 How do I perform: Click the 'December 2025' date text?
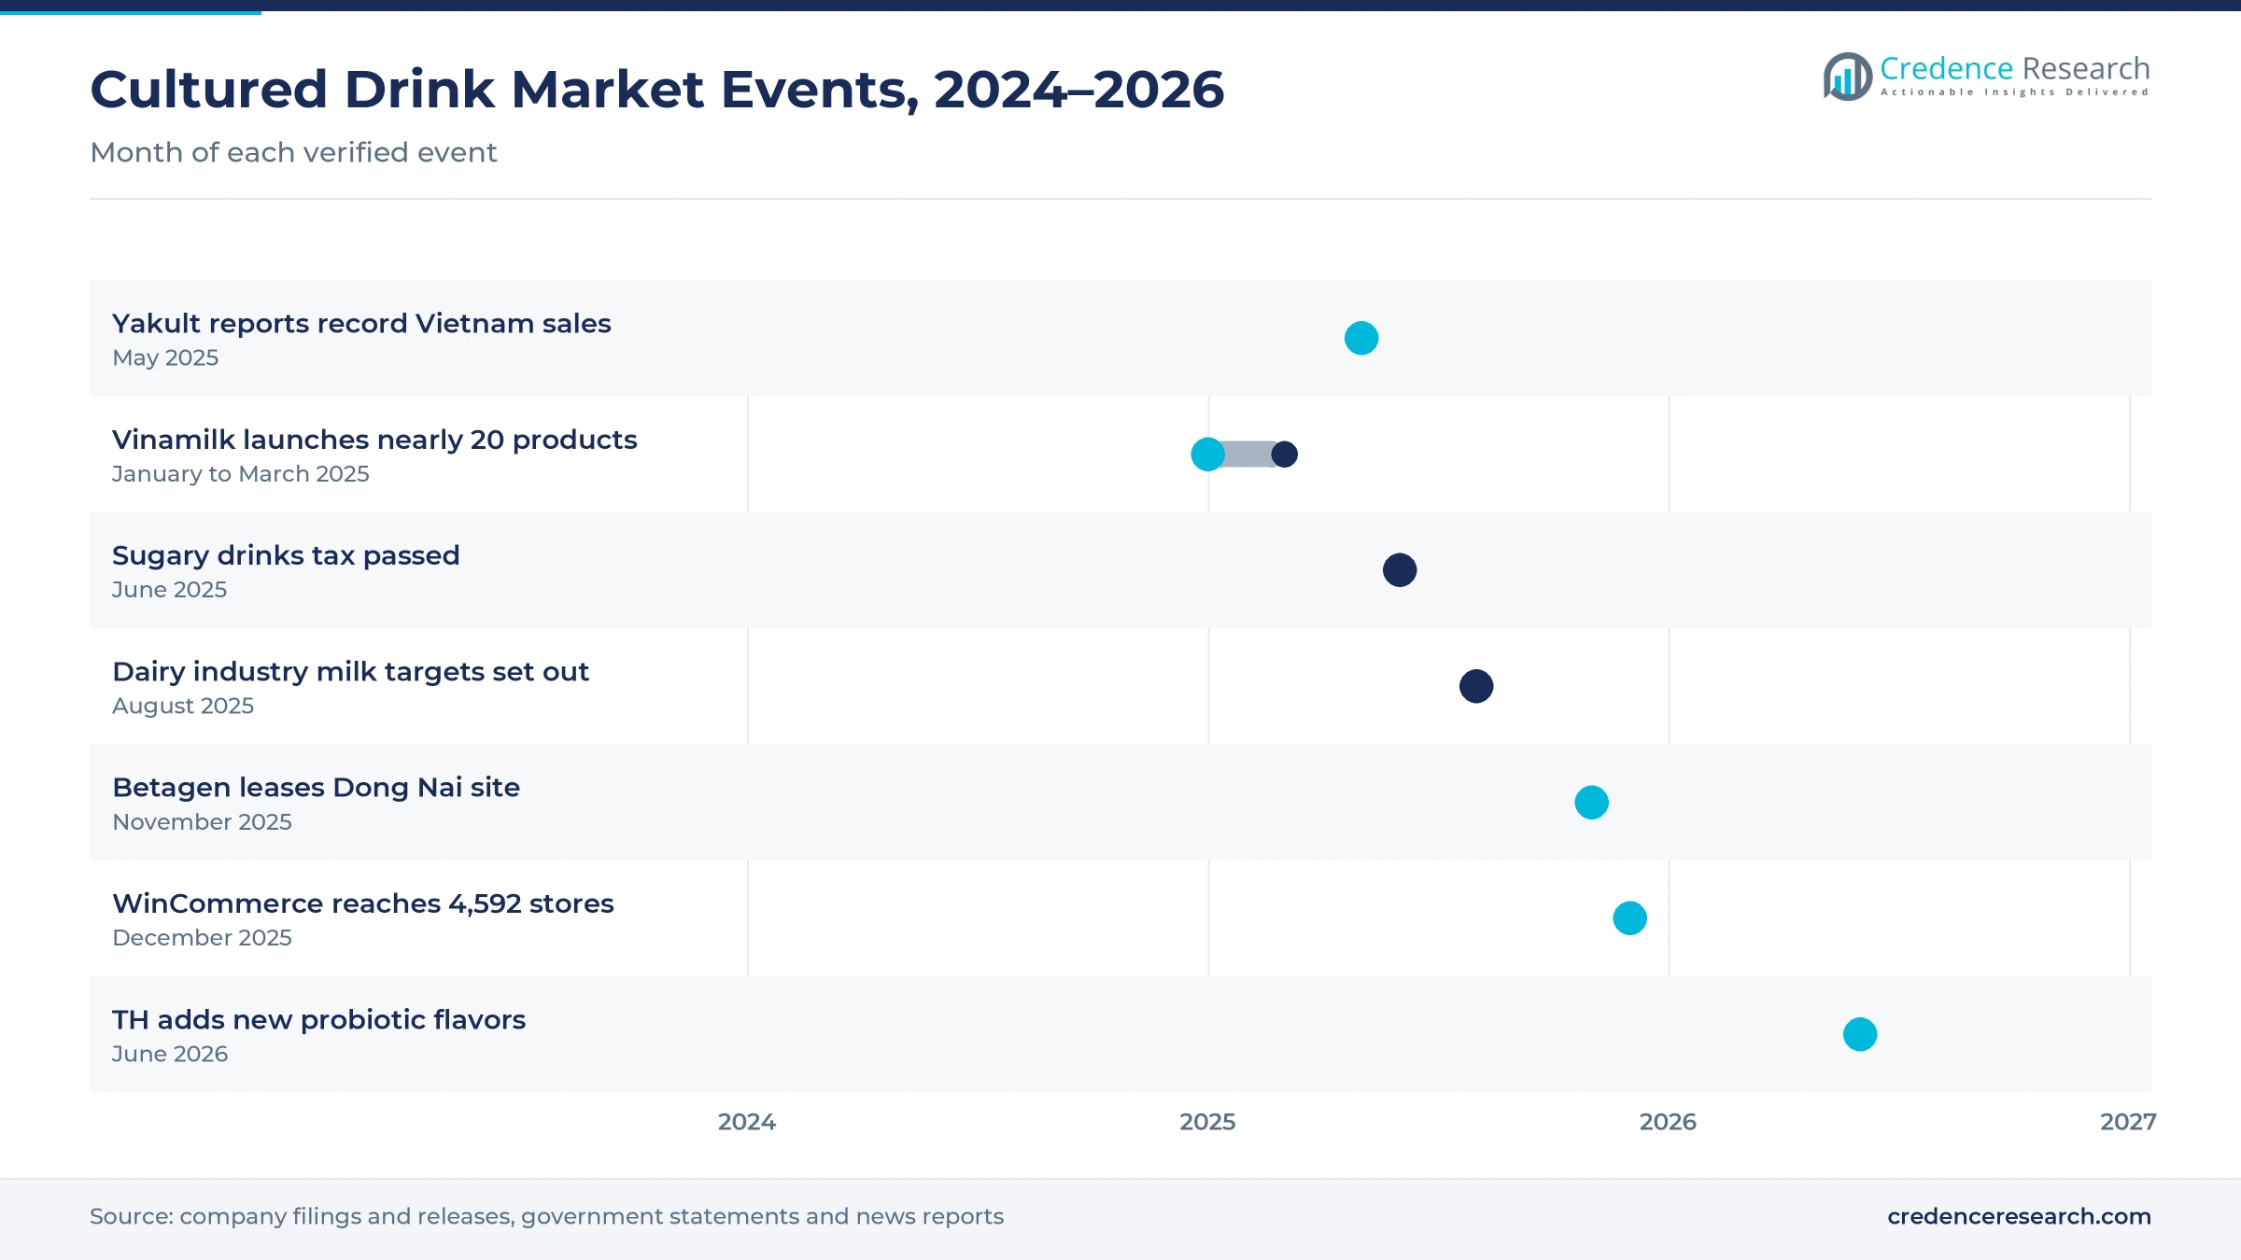click(x=202, y=938)
